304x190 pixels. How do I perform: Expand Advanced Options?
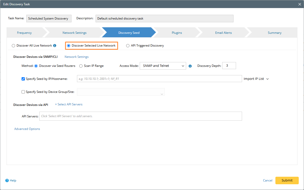(x=27, y=129)
